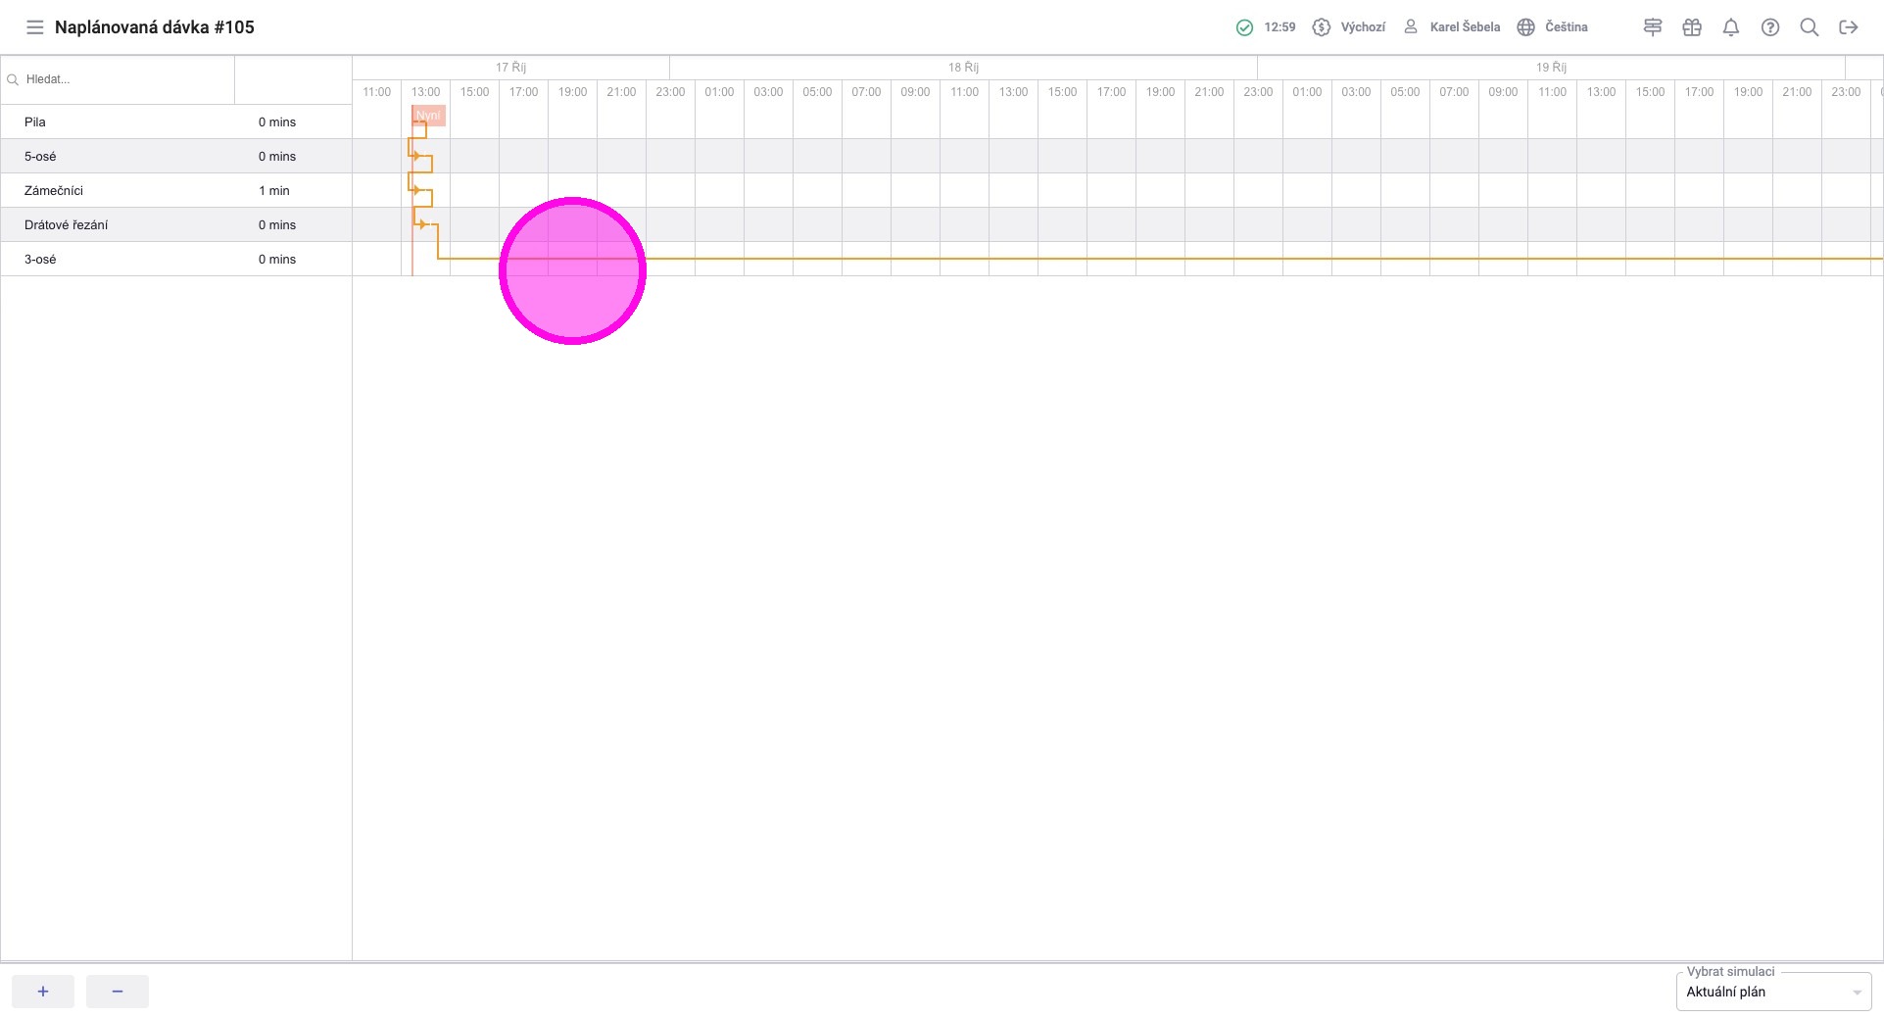Click the Naplánovaná dávka #105 title
Image resolution: width=1884 pixels, height=1019 pixels.
tap(155, 27)
